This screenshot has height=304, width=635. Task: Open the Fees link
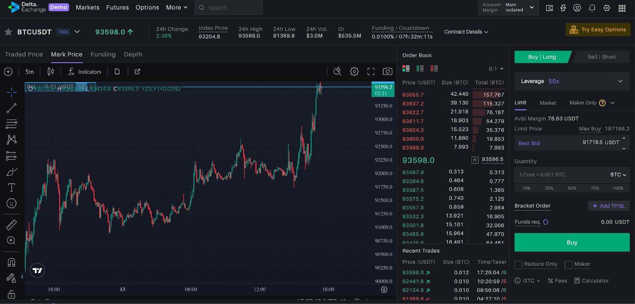point(557,281)
